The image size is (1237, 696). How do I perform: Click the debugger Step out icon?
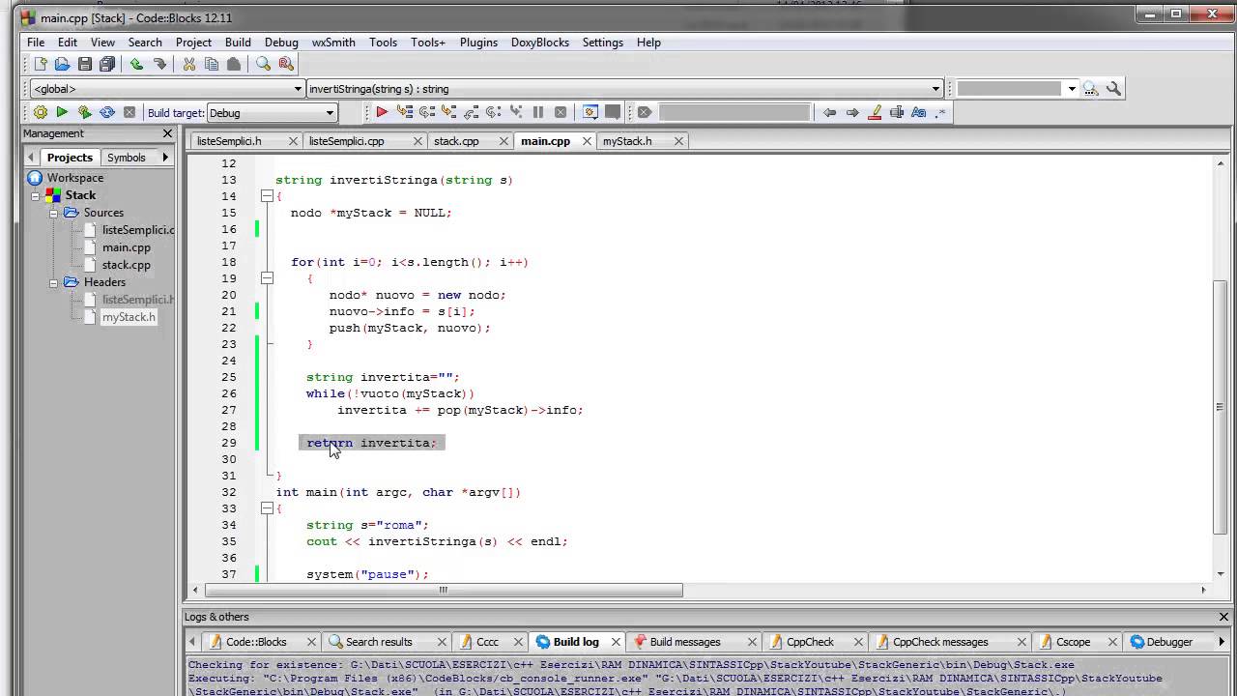471,112
